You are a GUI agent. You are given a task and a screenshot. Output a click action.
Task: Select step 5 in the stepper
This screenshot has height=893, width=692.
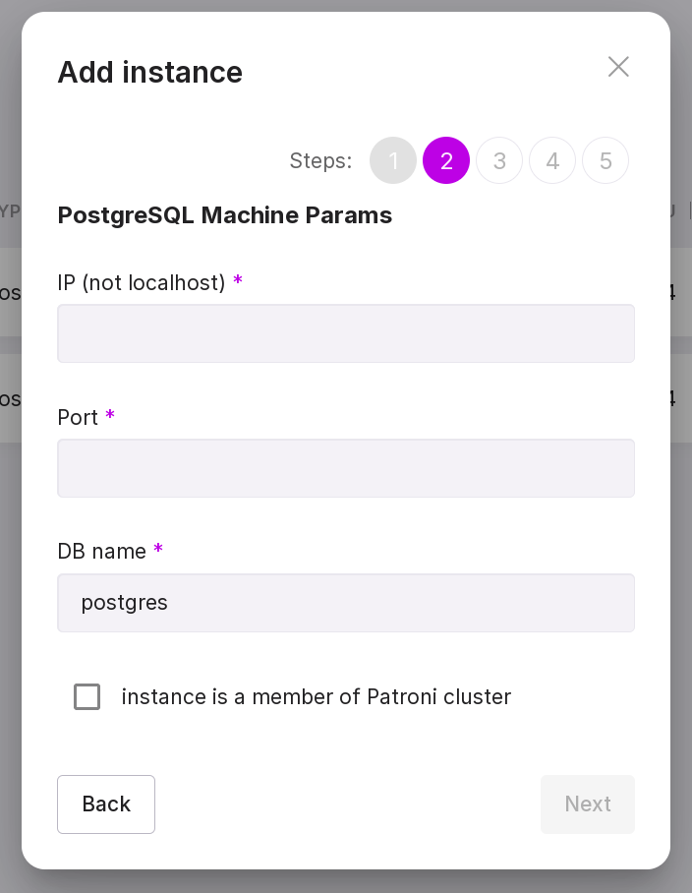[605, 160]
